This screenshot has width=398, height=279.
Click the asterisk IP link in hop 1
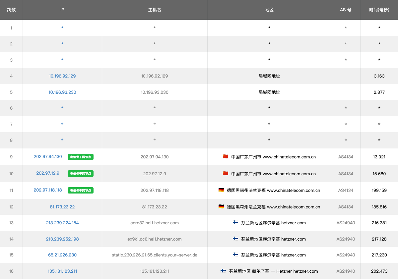[62, 28]
